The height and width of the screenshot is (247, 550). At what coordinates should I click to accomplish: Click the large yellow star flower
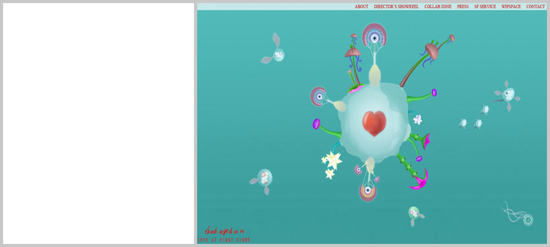pos(332,160)
